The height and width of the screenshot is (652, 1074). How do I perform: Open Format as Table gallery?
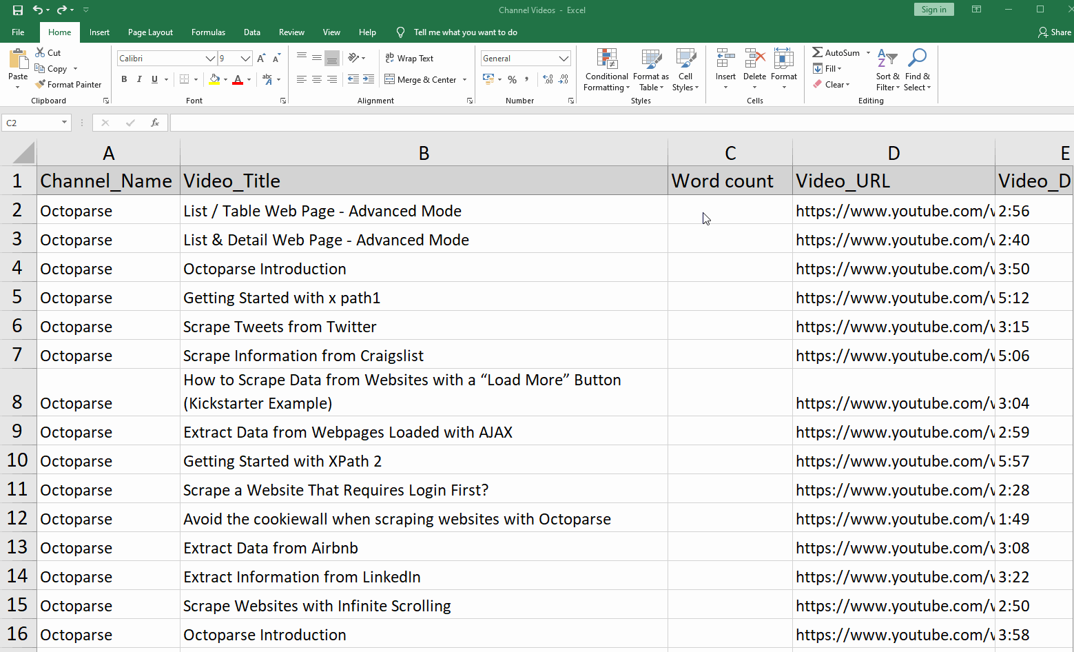(x=651, y=70)
